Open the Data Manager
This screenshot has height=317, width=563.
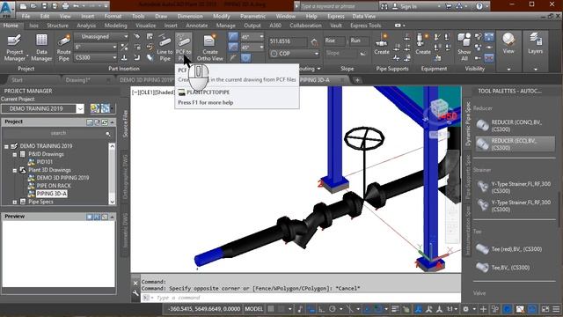click(x=41, y=48)
